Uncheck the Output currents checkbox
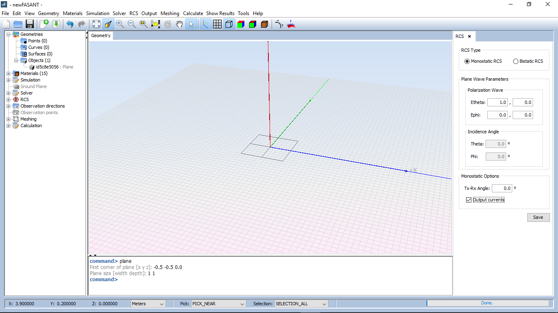The image size is (558, 313). tap(469, 200)
